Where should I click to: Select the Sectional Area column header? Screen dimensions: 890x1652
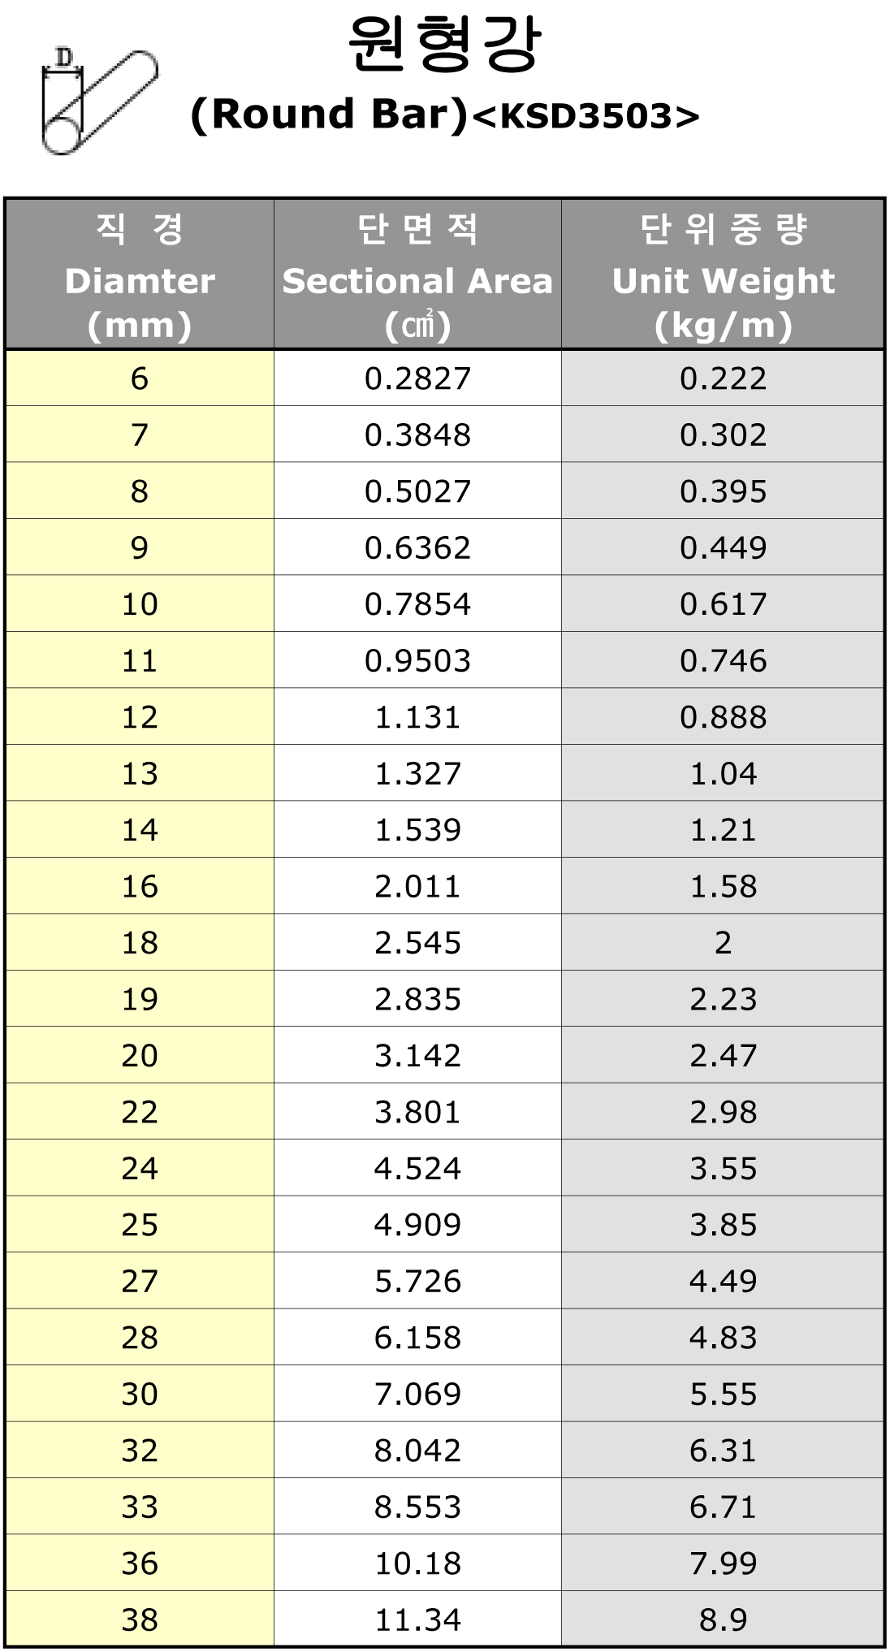click(417, 275)
